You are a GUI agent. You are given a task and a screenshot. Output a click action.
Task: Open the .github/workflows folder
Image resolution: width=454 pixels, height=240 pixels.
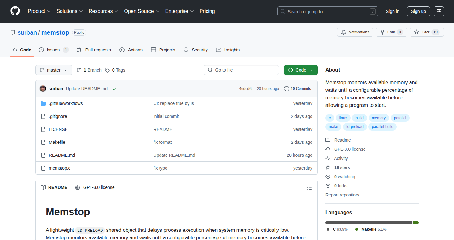pos(66,103)
